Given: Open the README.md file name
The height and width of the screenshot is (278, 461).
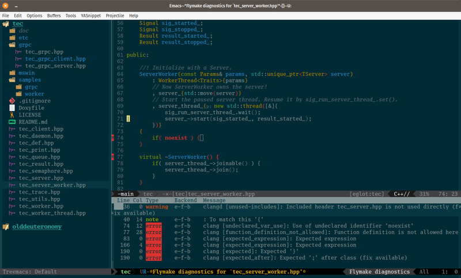Looking at the screenshot, I should tap(33, 122).
